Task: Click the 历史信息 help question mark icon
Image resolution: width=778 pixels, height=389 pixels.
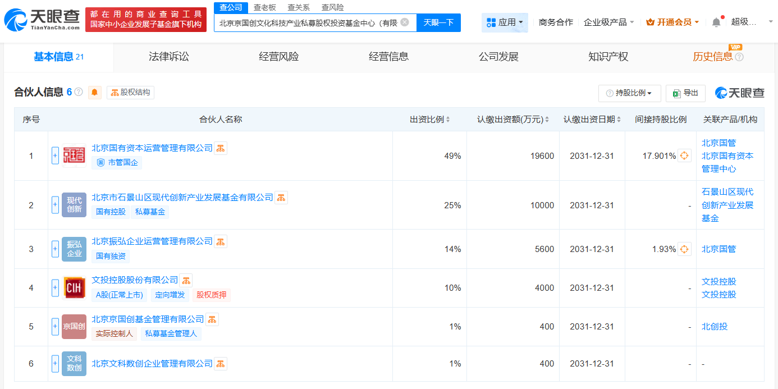Action: point(739,57)
